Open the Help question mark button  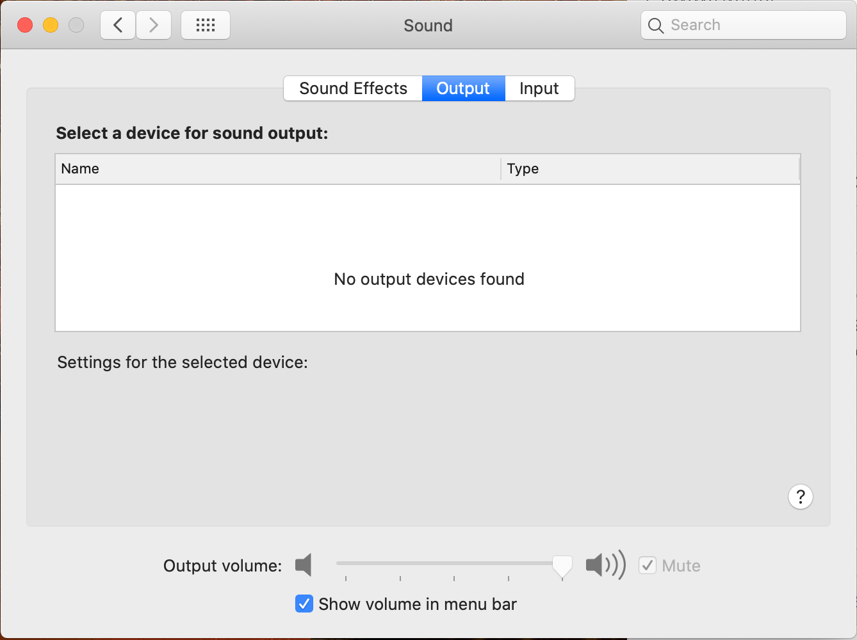point(800,497)
